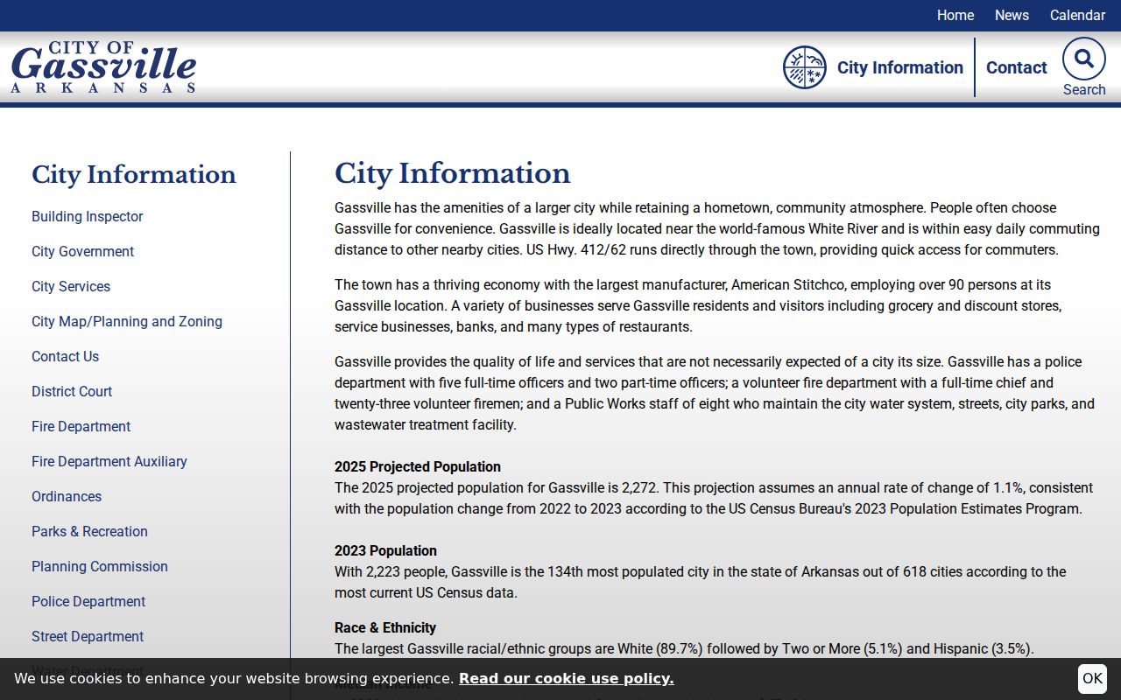Image resolution: width=1121 pixels, height=700 pixels.
Task: Go to City Government page
Action: coord(83,251)
